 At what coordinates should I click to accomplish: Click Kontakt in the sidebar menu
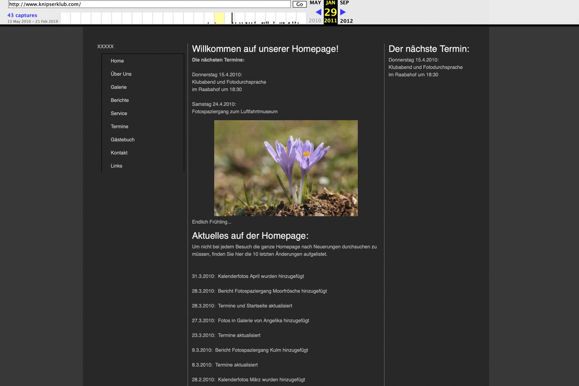(119, 153)
